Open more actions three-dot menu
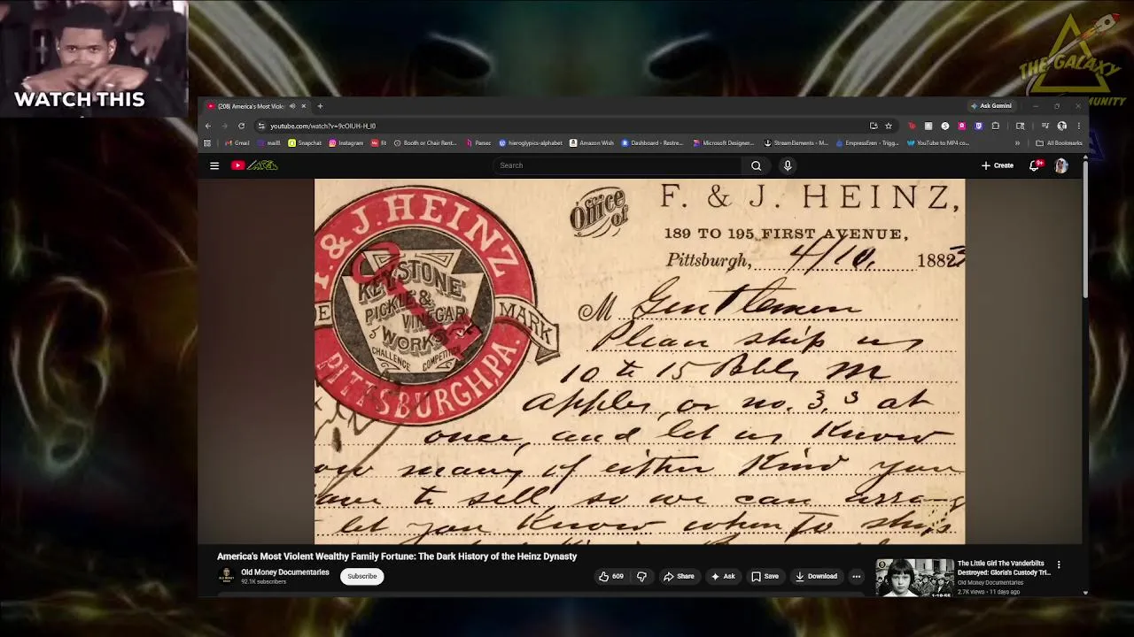This screenshot has height=637, width=1134. [856, 576]
